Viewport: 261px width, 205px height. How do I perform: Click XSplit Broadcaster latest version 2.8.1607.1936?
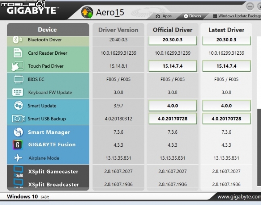226,184
